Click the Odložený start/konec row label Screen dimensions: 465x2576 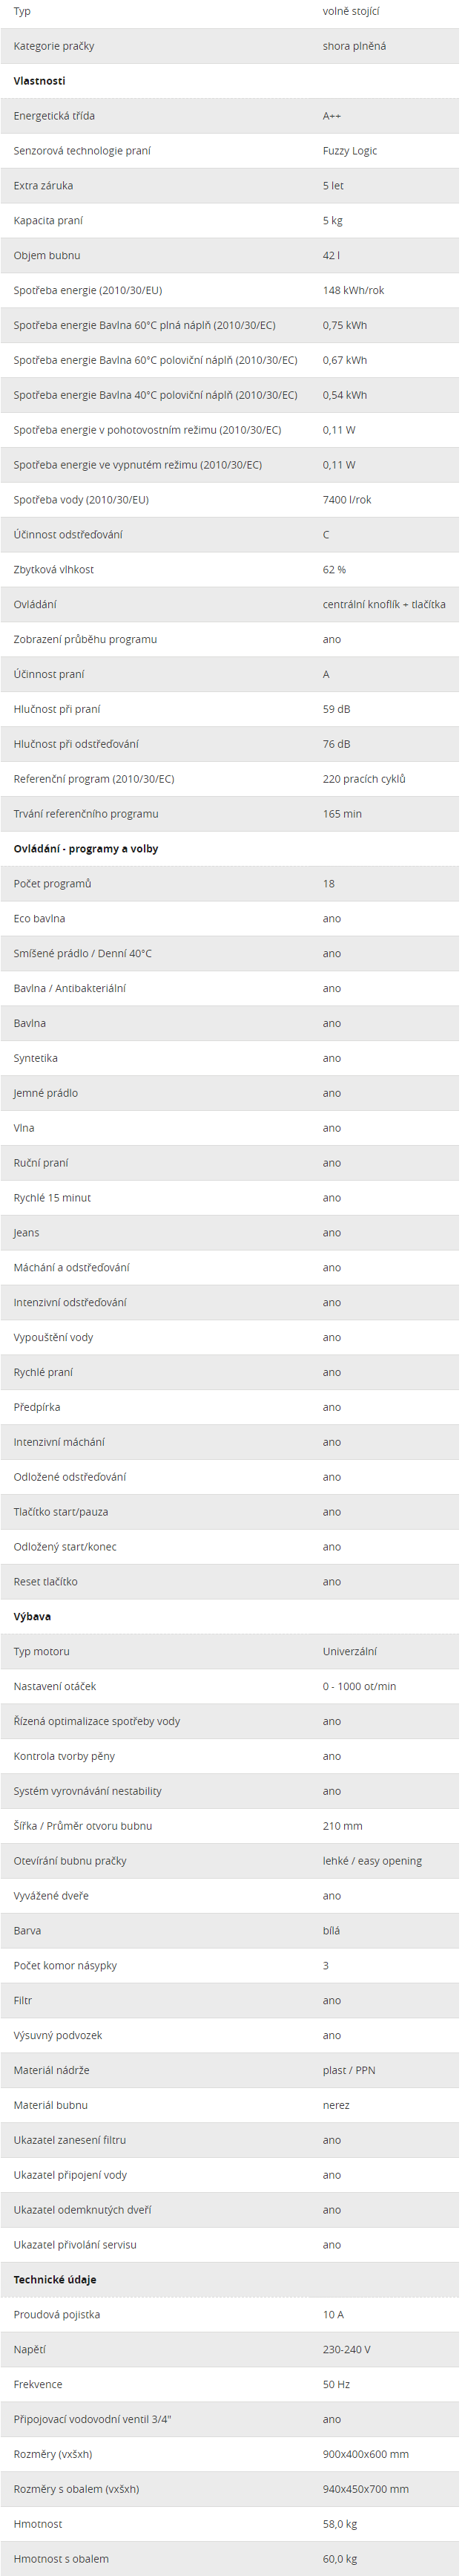tap(65, 1547)
